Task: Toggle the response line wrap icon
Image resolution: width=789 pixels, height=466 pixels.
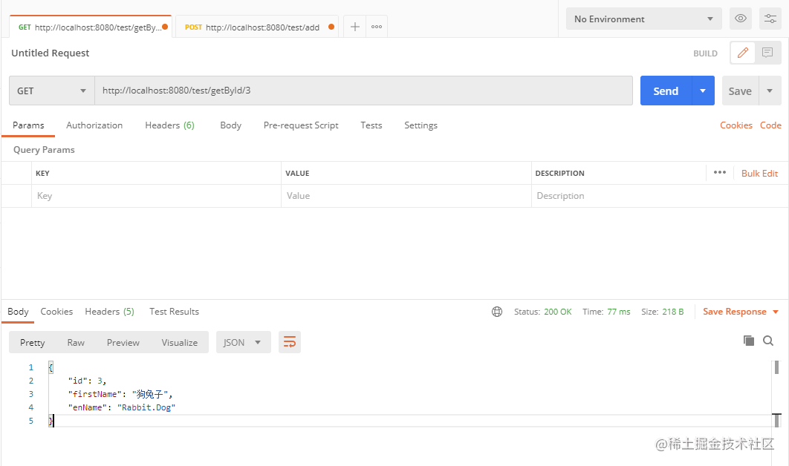Action: point(289,342)
